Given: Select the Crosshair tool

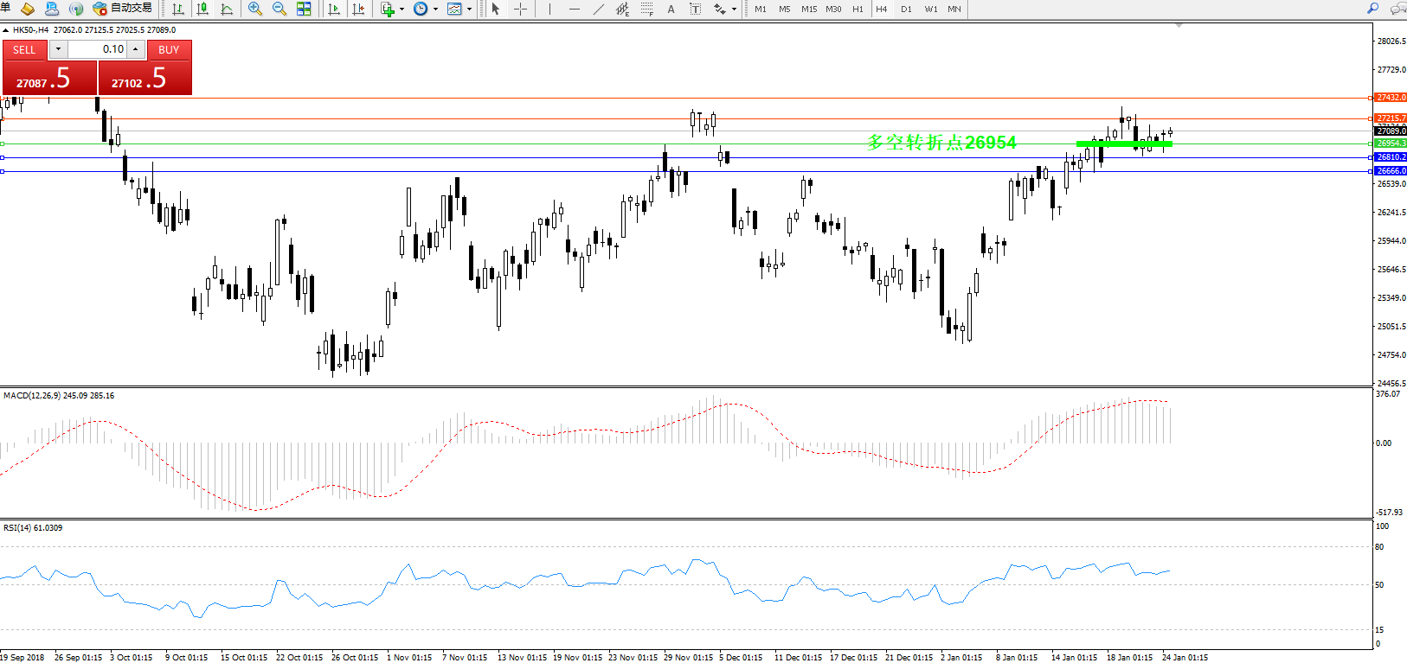Looking at the screenshot, I should [520, 9].
